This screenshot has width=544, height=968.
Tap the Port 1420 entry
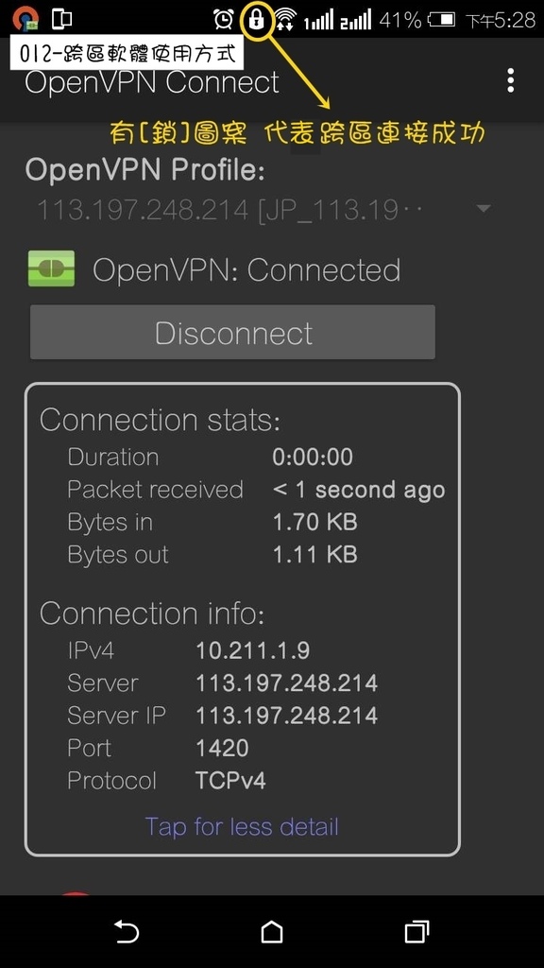(x=158, y=749)
